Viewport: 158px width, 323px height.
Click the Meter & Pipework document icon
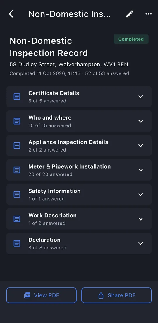coord(17,170)
